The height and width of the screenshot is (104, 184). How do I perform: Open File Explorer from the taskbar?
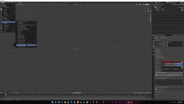click(x=65, y=102)
